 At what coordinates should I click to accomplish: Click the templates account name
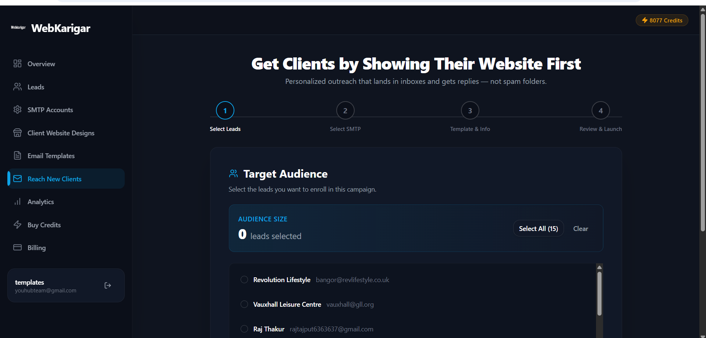tap(29, 282)
